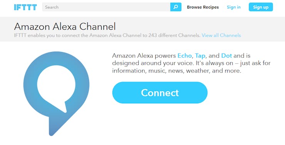Open the Browse Recipes menu item

[203, 7]
